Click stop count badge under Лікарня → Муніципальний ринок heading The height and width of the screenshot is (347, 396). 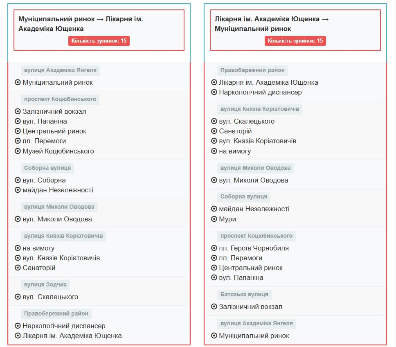[295, 41]
